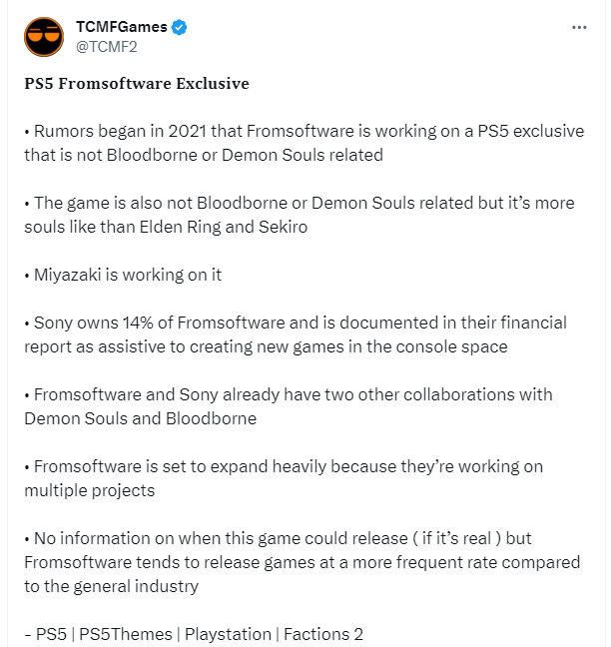
Task: Select the bullet about two other collaborations
Action: [x=288, y=406]
